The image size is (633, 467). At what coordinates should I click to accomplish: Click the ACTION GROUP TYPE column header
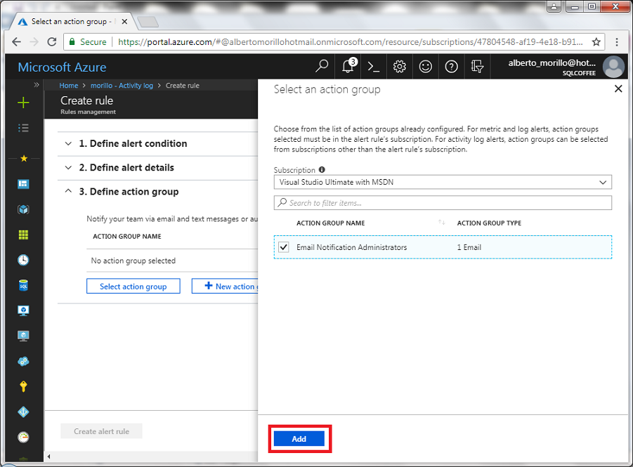489,223
